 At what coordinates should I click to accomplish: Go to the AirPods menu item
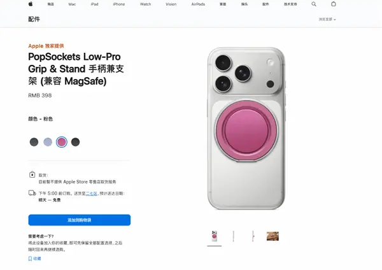pos(198,4)
